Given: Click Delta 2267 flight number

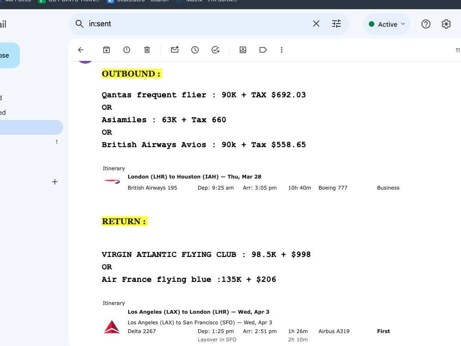Looking at the screenshot, I should 142,331.
